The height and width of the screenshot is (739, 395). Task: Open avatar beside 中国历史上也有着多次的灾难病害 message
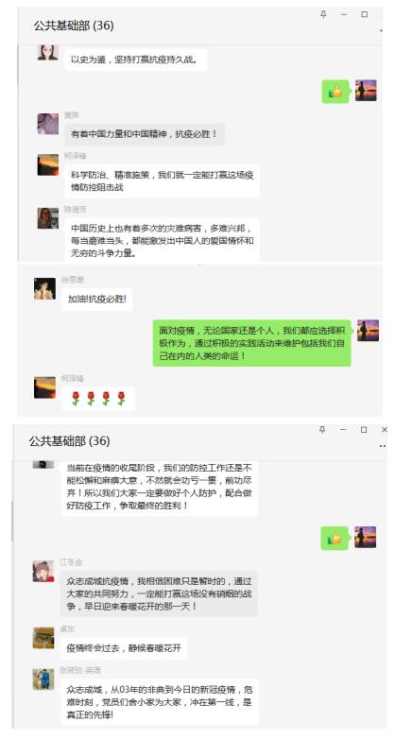pos(47,218)
